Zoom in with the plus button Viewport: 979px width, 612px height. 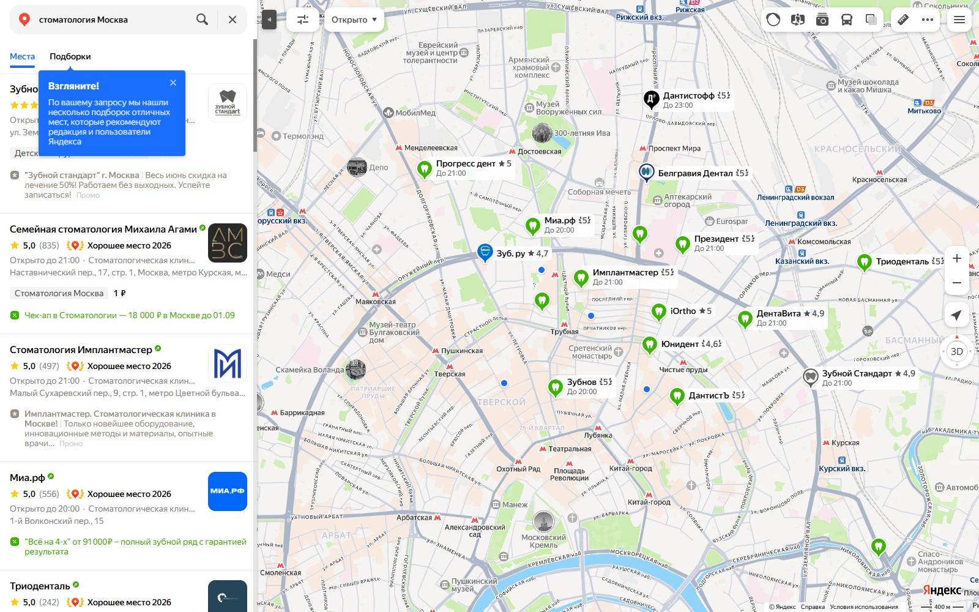pyautogui.click(x=957, y=258)
